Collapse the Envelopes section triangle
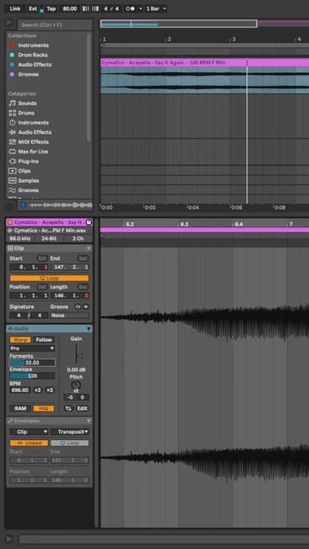This screenshot has width=309, height=549. pos(88,420)
